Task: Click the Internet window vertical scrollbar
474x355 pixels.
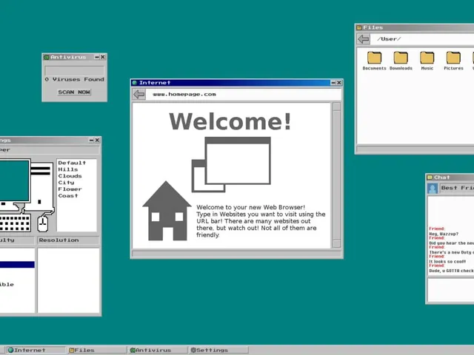Action: (336, 175)
